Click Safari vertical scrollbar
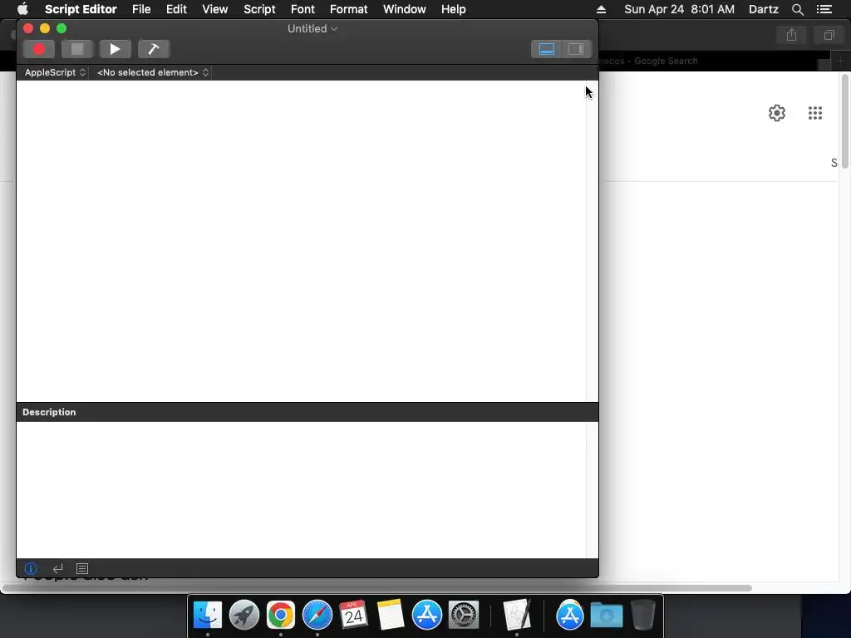This screenshot has width=851, height=638. pos(844,122)
